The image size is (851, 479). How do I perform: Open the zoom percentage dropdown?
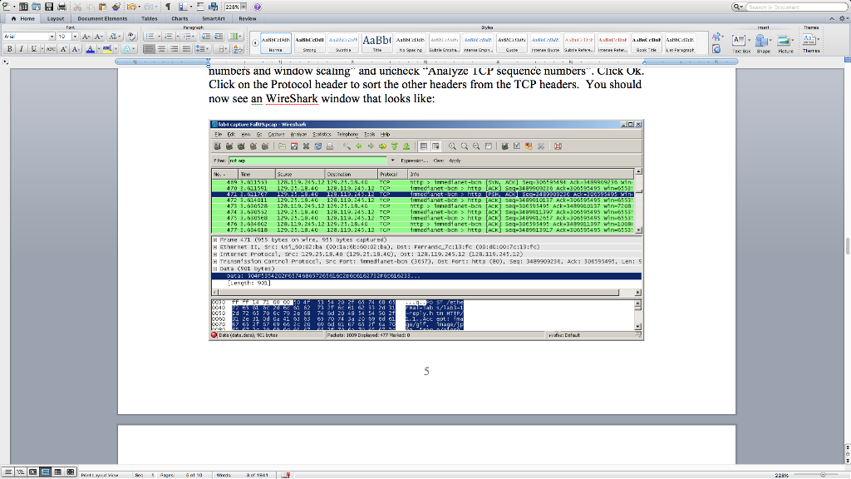tap(243, 7)
